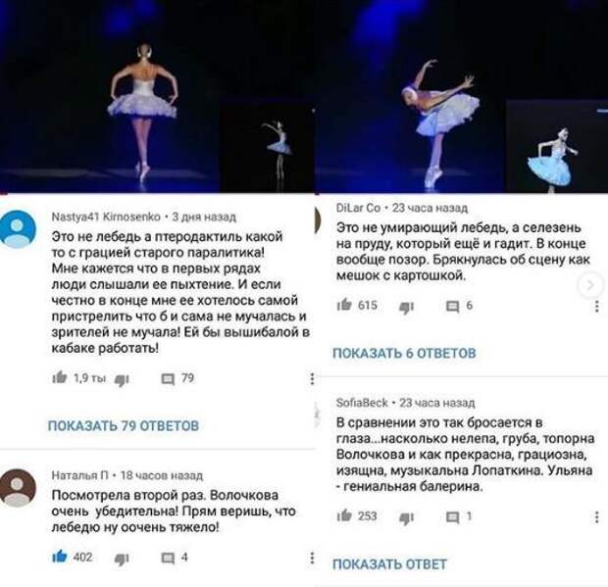Dislike the SofiaBeck comment

[406, 518]
